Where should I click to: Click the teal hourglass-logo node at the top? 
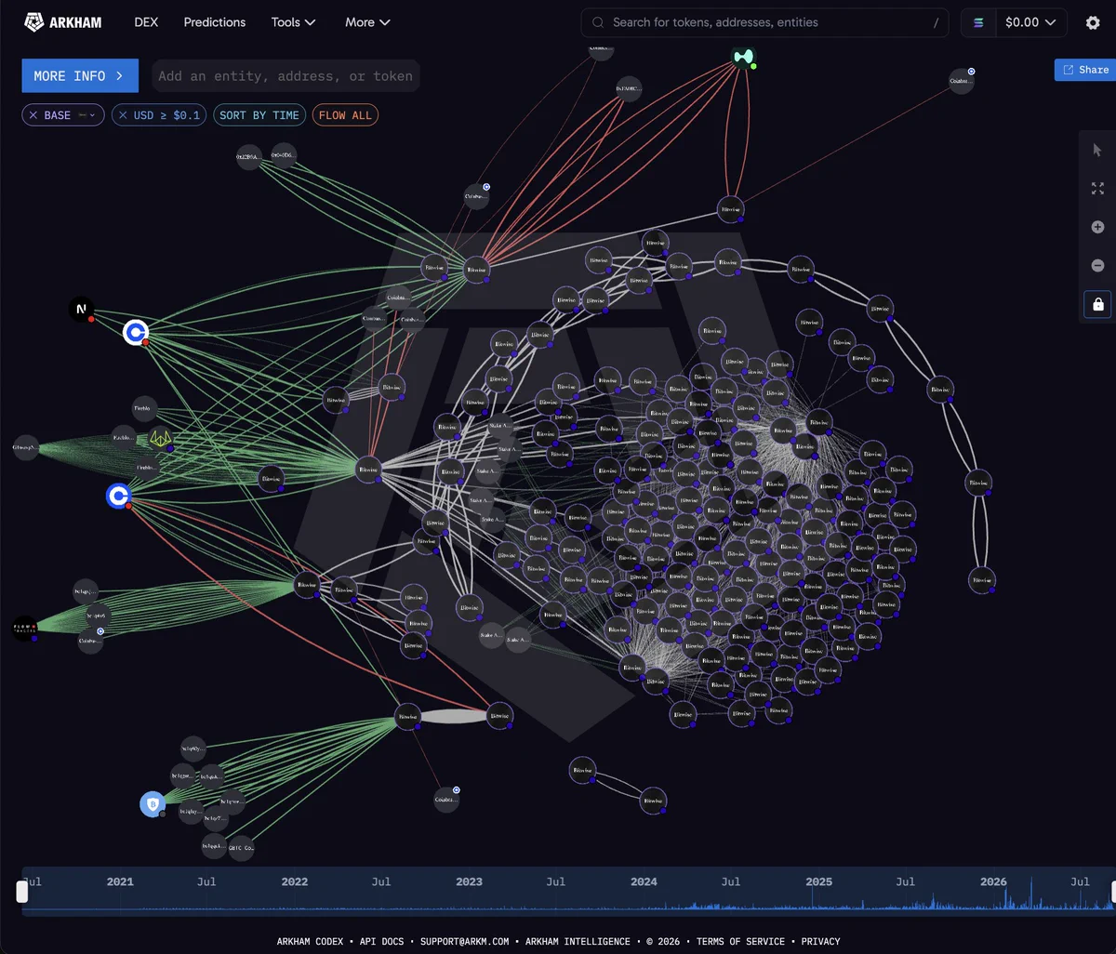point(743,58)
